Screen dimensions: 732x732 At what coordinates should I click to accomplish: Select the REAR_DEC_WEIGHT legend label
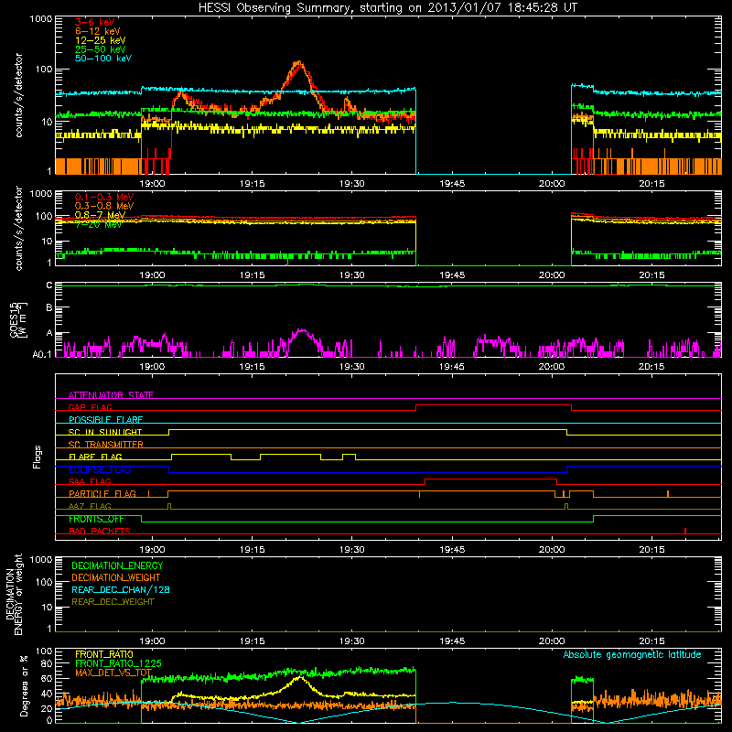point(113,602)
